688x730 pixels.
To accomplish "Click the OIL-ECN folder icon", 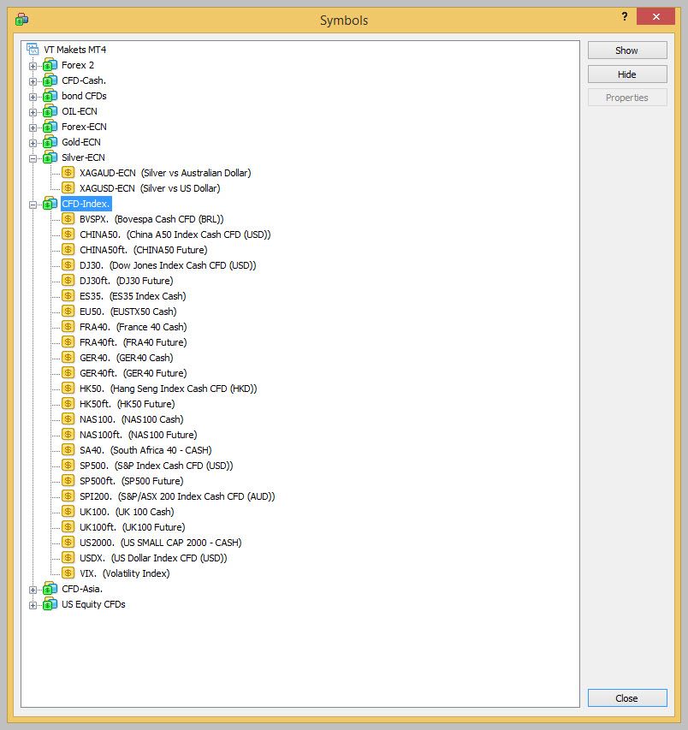I will click(50, 111).
